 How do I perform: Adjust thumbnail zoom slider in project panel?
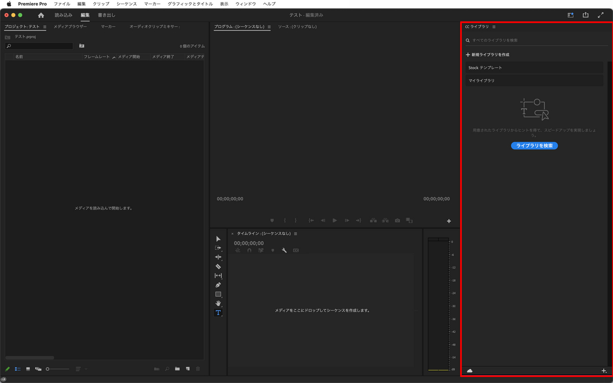(57, 369)
